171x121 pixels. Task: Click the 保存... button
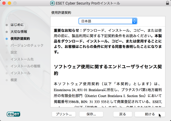coord(91,114)
